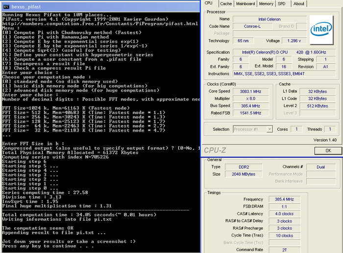
Task: Click the Instructions list MMX, SSE, SSE2
Action: click(284, 74)
